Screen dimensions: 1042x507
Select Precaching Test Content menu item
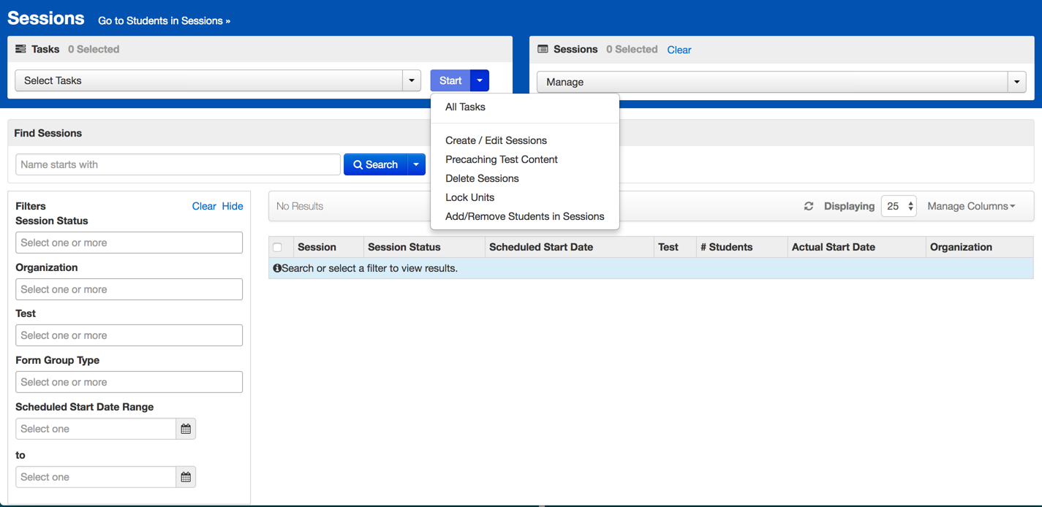pos(501,159)
